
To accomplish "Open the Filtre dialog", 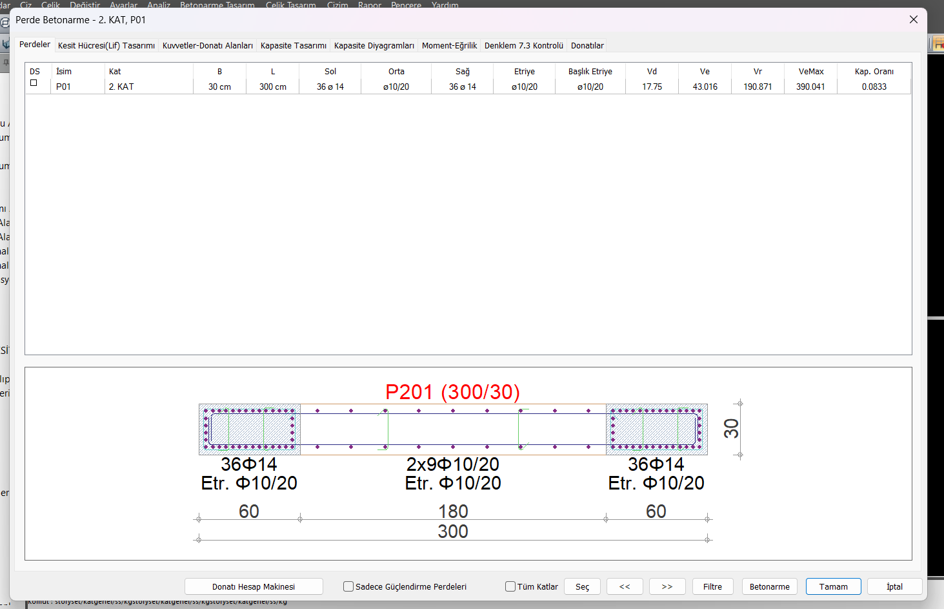I will (712, 586).
